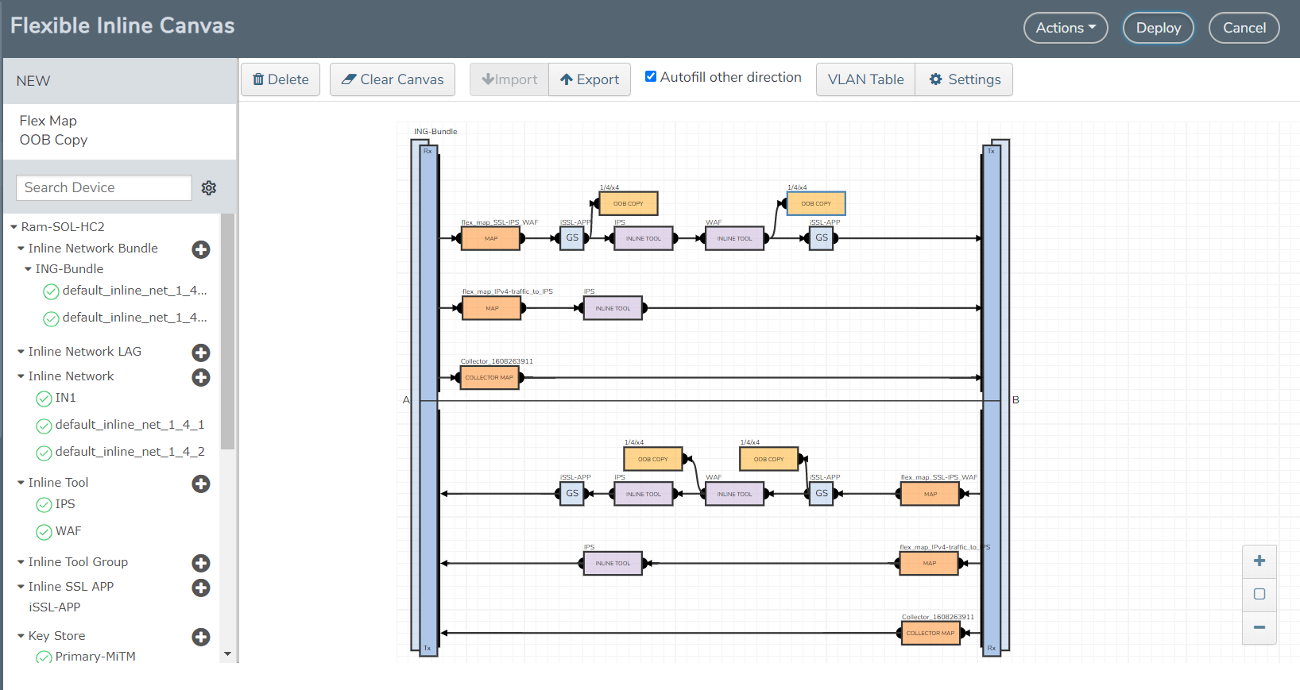Select default_inline_net_1_4_2 in tree

point(130,452)
